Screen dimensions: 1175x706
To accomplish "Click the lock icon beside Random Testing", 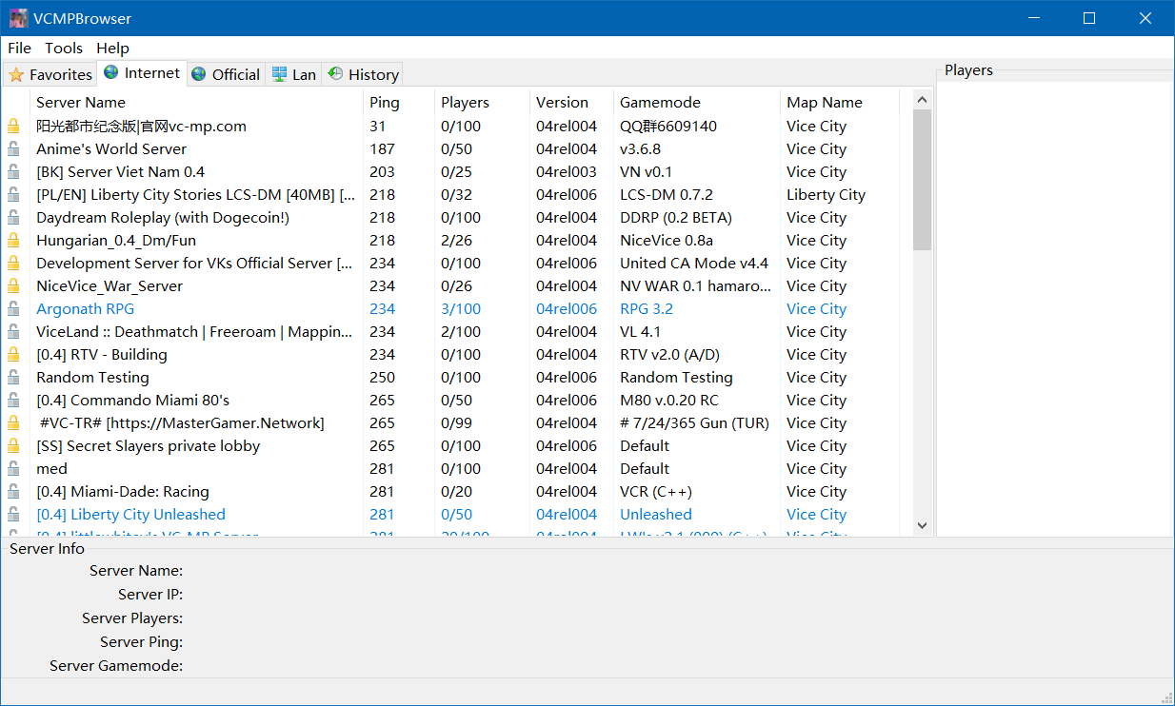I will tap(13, 377).
